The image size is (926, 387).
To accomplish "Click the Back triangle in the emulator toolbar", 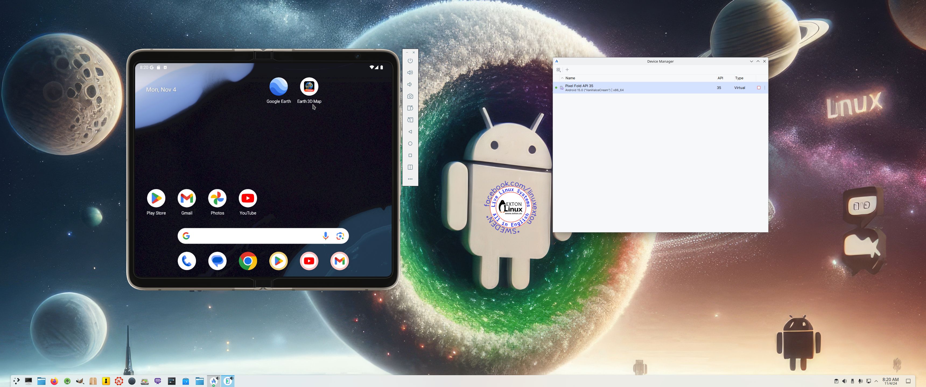I will click(x=410, y=132).
